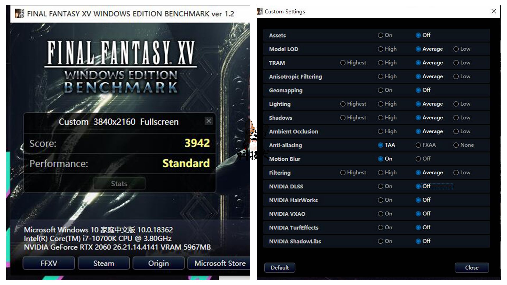
Task: Enable NVIDIA DLSS On option
Action: (x=380, y=186)
